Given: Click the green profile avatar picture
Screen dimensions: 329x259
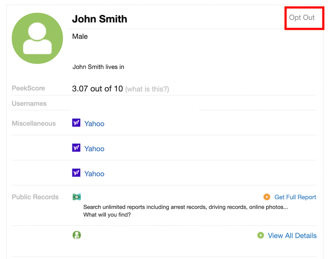Looking at the screenshot, I should pyautogui.click(x=37, y=38).
